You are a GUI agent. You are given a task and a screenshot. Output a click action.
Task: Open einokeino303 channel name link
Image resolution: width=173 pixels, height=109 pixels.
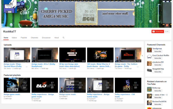pyautogui.click(x=158, y=62)
